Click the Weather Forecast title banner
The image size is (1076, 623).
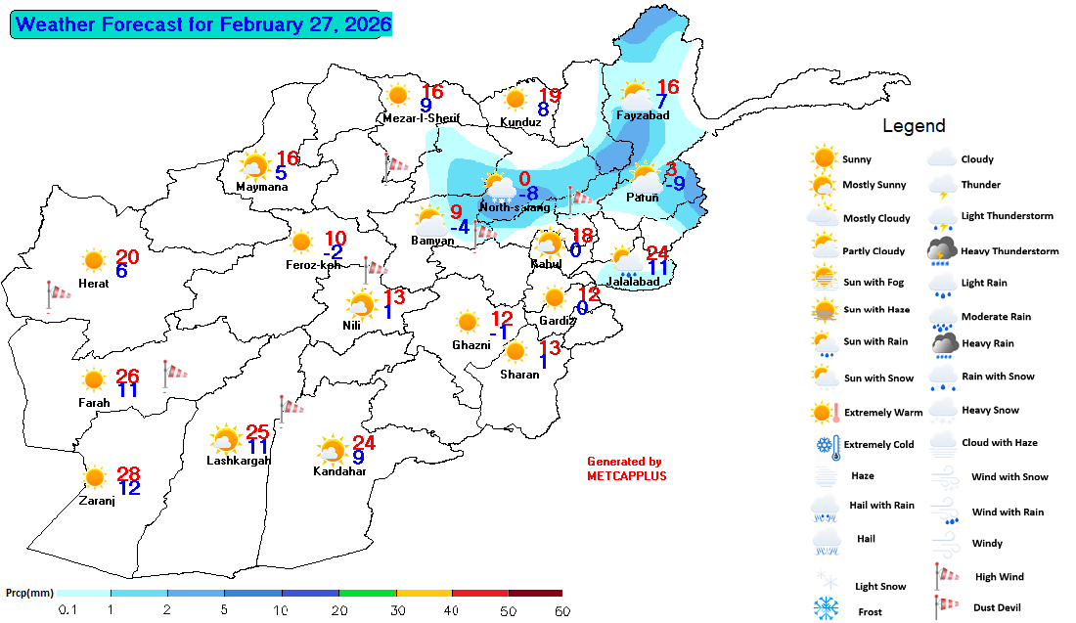[x=202, y=24]
